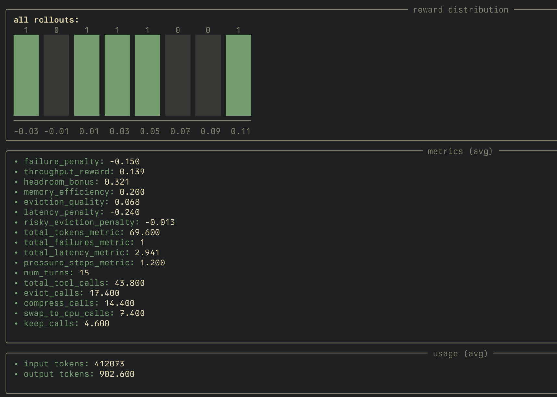
Task: Select the throughput_reward metric line
Action: [x=80, y=172]
